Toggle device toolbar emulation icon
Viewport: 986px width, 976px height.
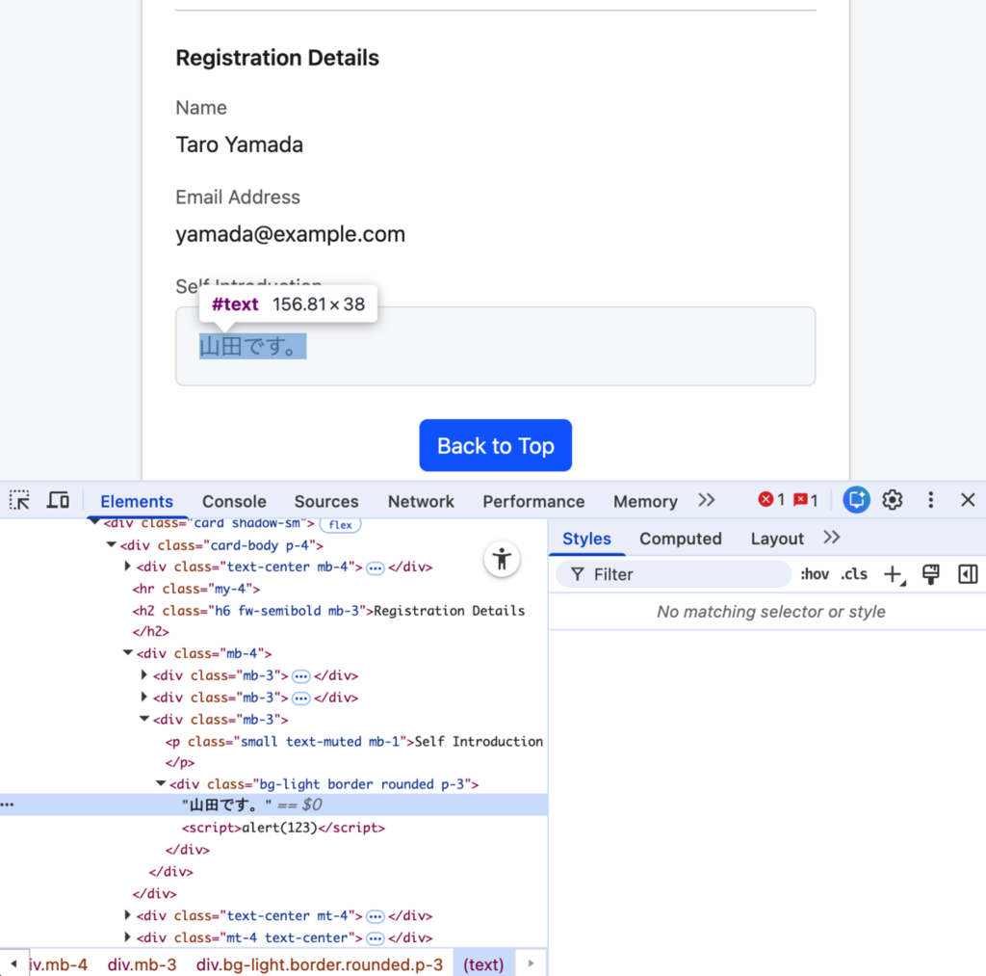pos(58,500)
